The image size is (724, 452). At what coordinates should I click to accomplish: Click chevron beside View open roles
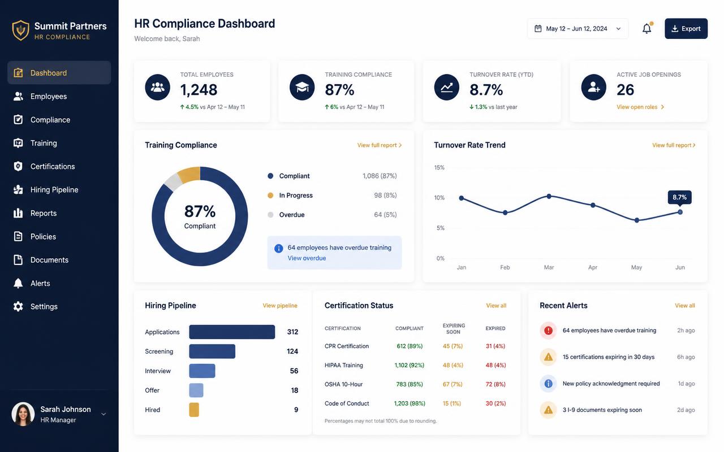coord(662,107)
